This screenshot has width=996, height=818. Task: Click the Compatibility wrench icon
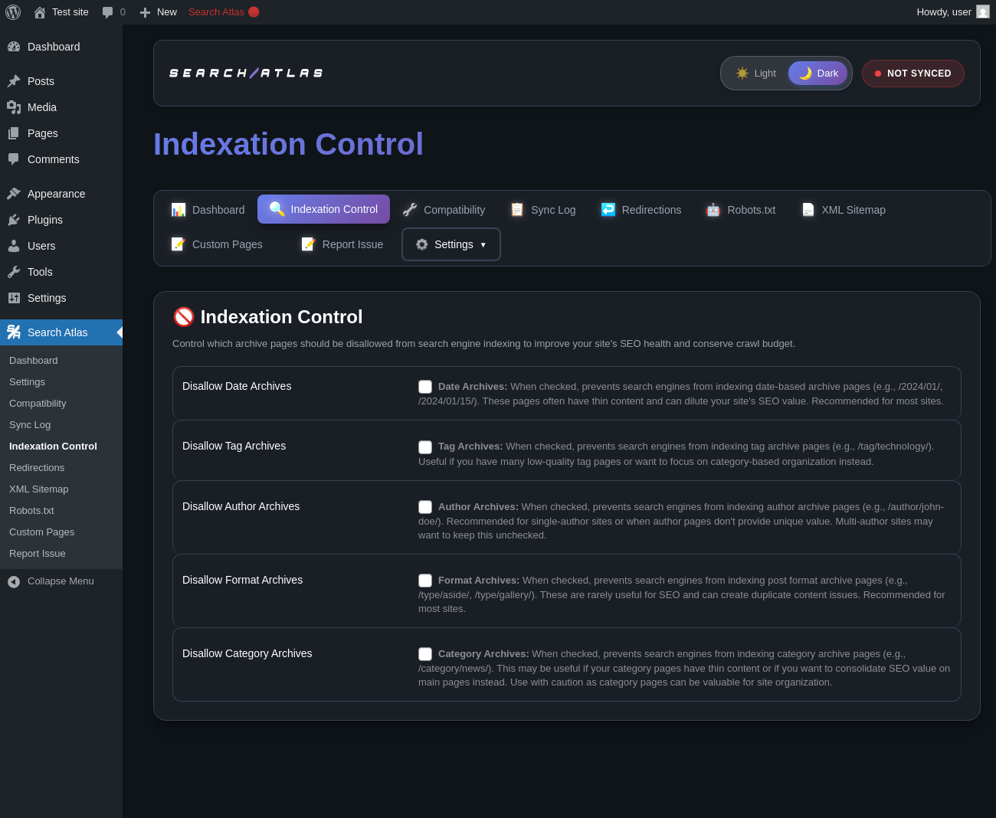[x=410, y=210]
